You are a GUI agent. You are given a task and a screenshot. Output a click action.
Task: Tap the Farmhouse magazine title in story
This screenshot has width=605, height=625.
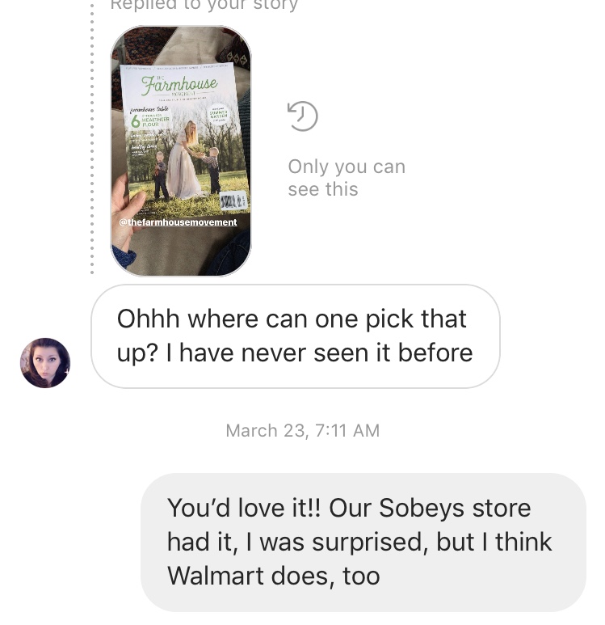179,85
